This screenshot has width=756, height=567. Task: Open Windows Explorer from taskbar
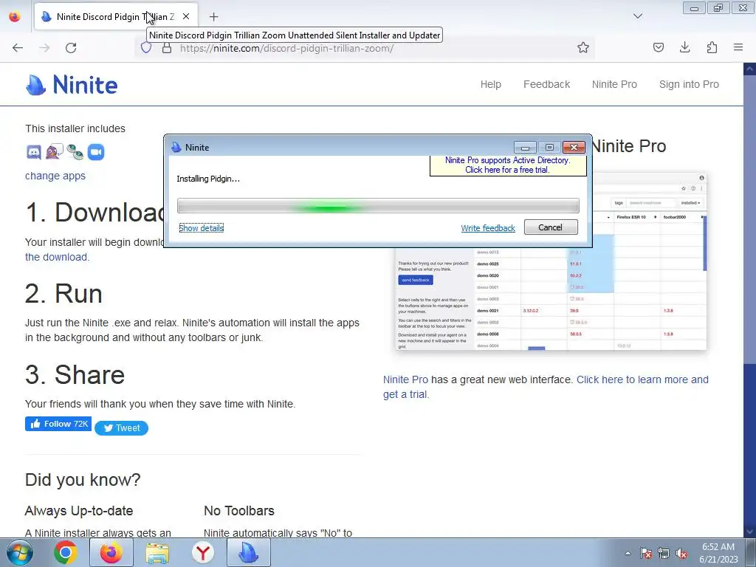(x=157, y=552)
